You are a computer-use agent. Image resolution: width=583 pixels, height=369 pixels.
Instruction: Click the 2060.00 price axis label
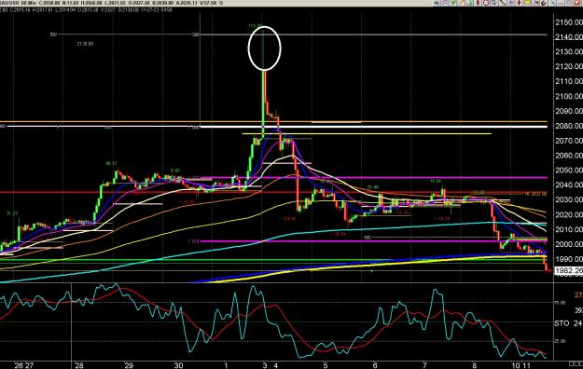point(568,156)
